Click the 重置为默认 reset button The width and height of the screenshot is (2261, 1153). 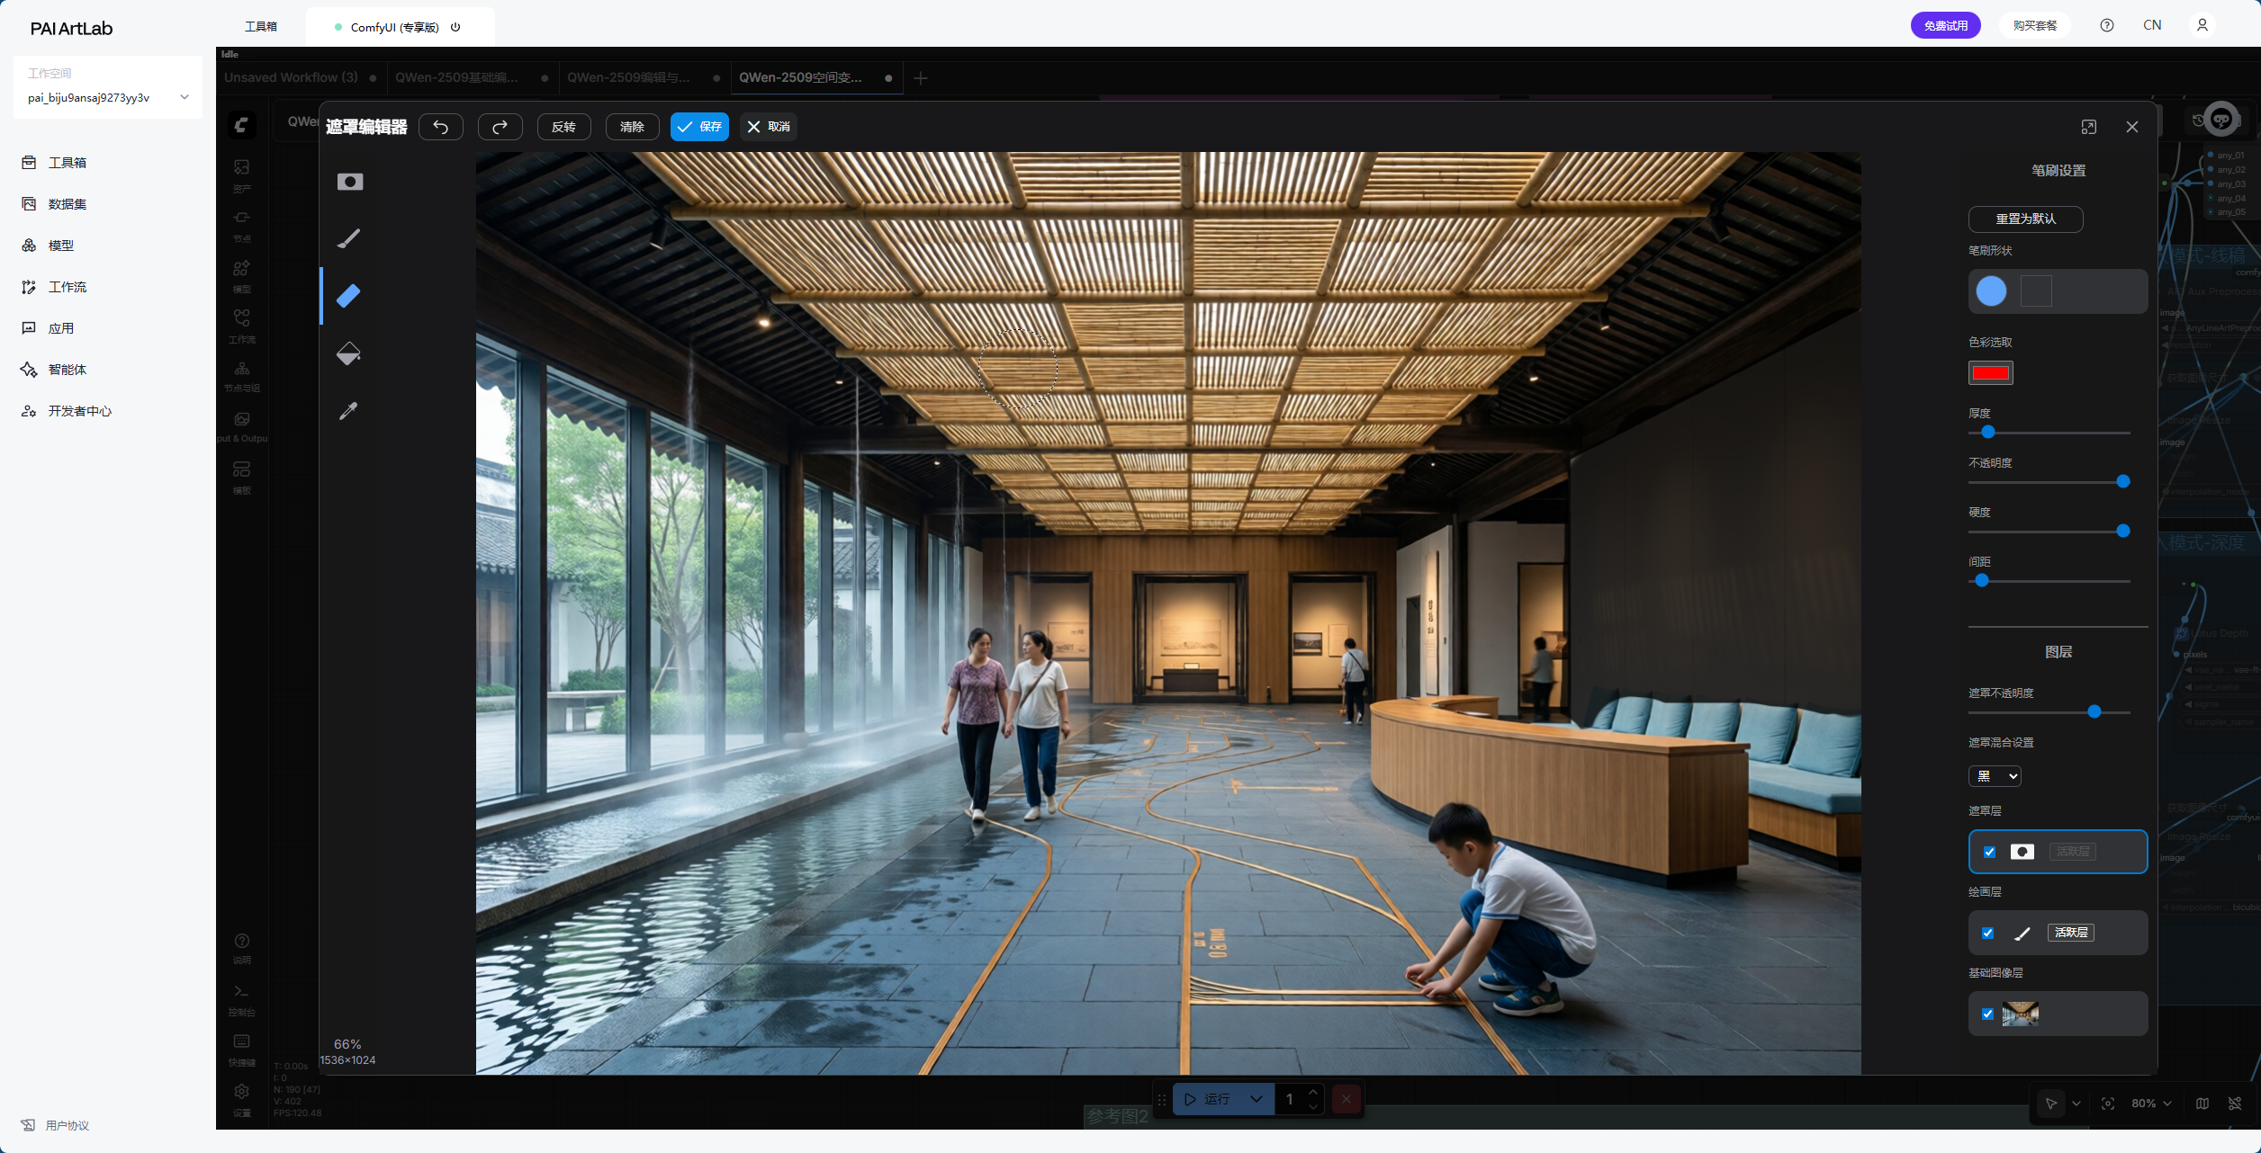pos(2025,219)
